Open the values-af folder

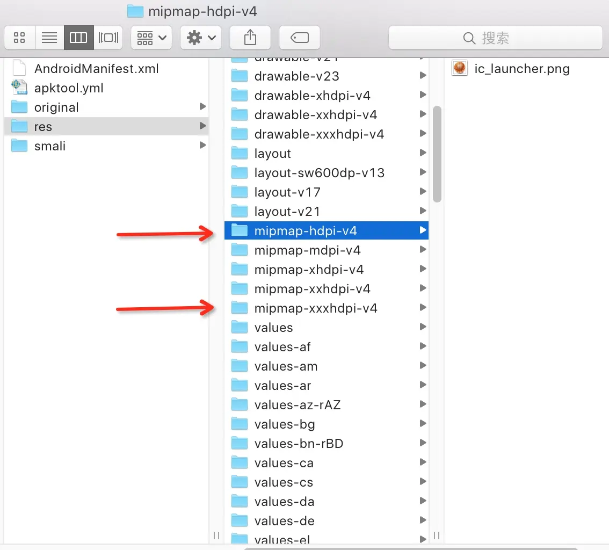(327, 347)
